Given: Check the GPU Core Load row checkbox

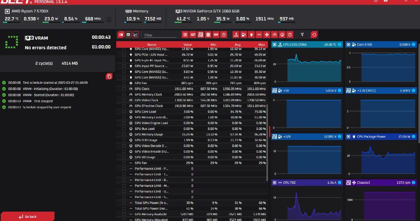Looking at the screenshot, I should 124,112.
